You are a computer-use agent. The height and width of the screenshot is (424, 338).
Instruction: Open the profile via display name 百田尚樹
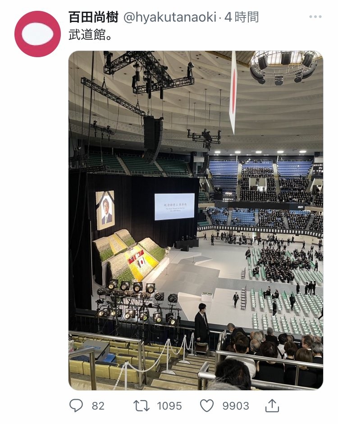93,17
